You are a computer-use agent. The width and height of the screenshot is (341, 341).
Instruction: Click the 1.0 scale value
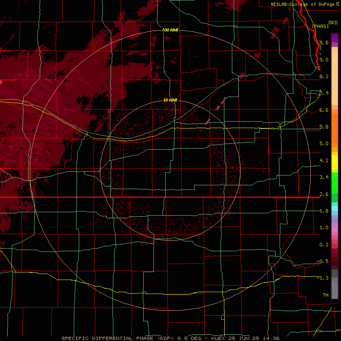[x=324, y=228]
